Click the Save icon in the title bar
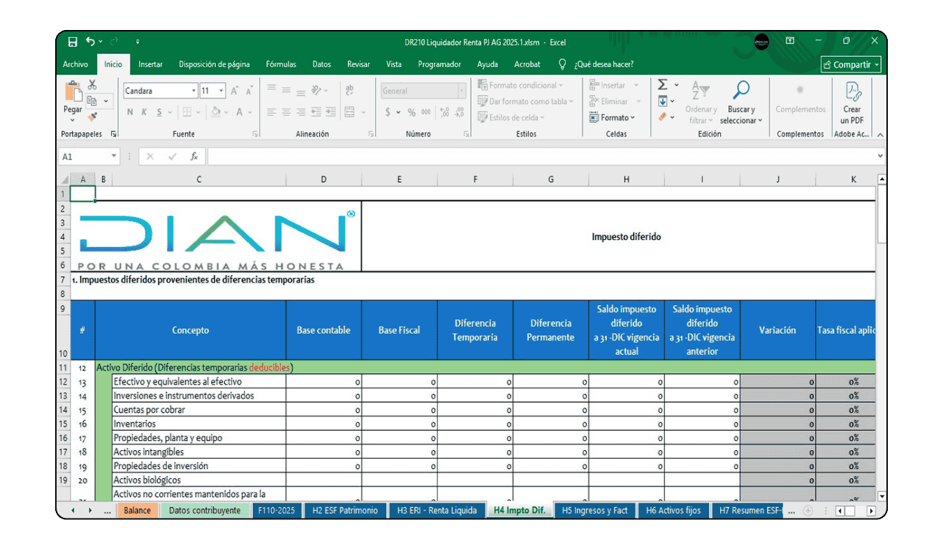The height and width of the screenshot is (550, 943). point(73,42)
